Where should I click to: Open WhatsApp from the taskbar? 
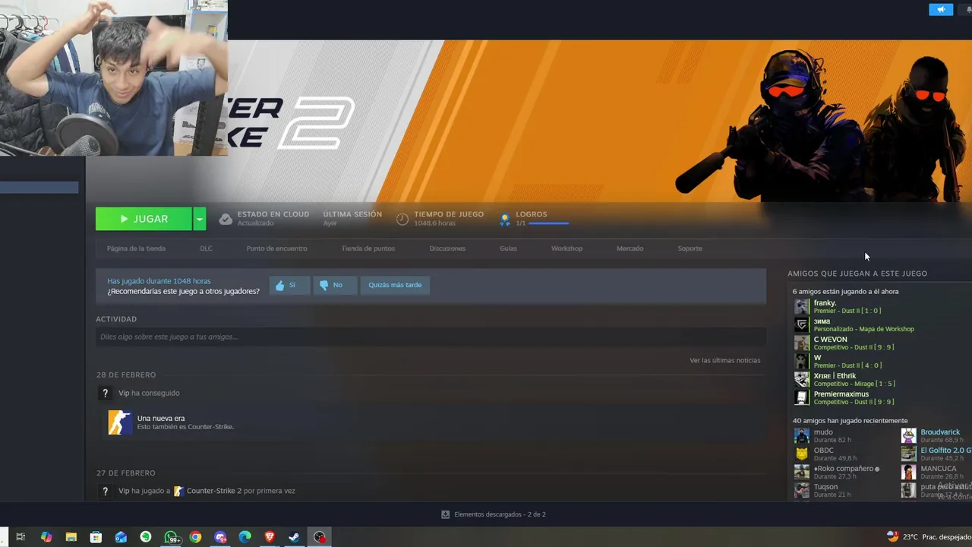[x=172, y=537]
